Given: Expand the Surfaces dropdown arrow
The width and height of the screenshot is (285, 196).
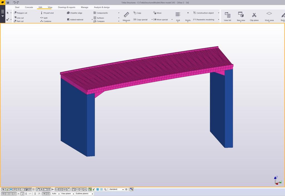Looking at the screenshot, I should (x=119, y=18).
